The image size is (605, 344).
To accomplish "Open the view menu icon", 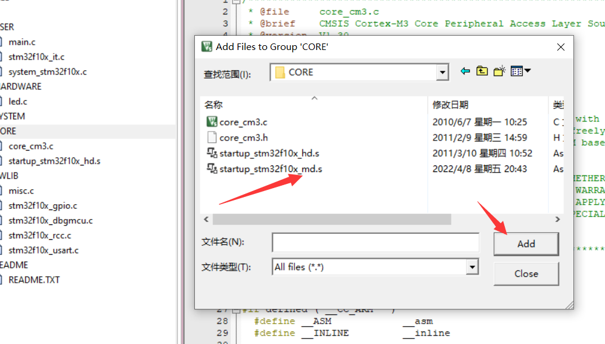I will click(x=520, y=71).
